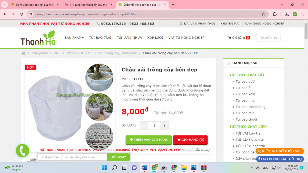Open the tab search dropdown arrow
Image resolution: width=308 pixels, height=173 pixels.
pyautogui.click(x=4, y=5)
